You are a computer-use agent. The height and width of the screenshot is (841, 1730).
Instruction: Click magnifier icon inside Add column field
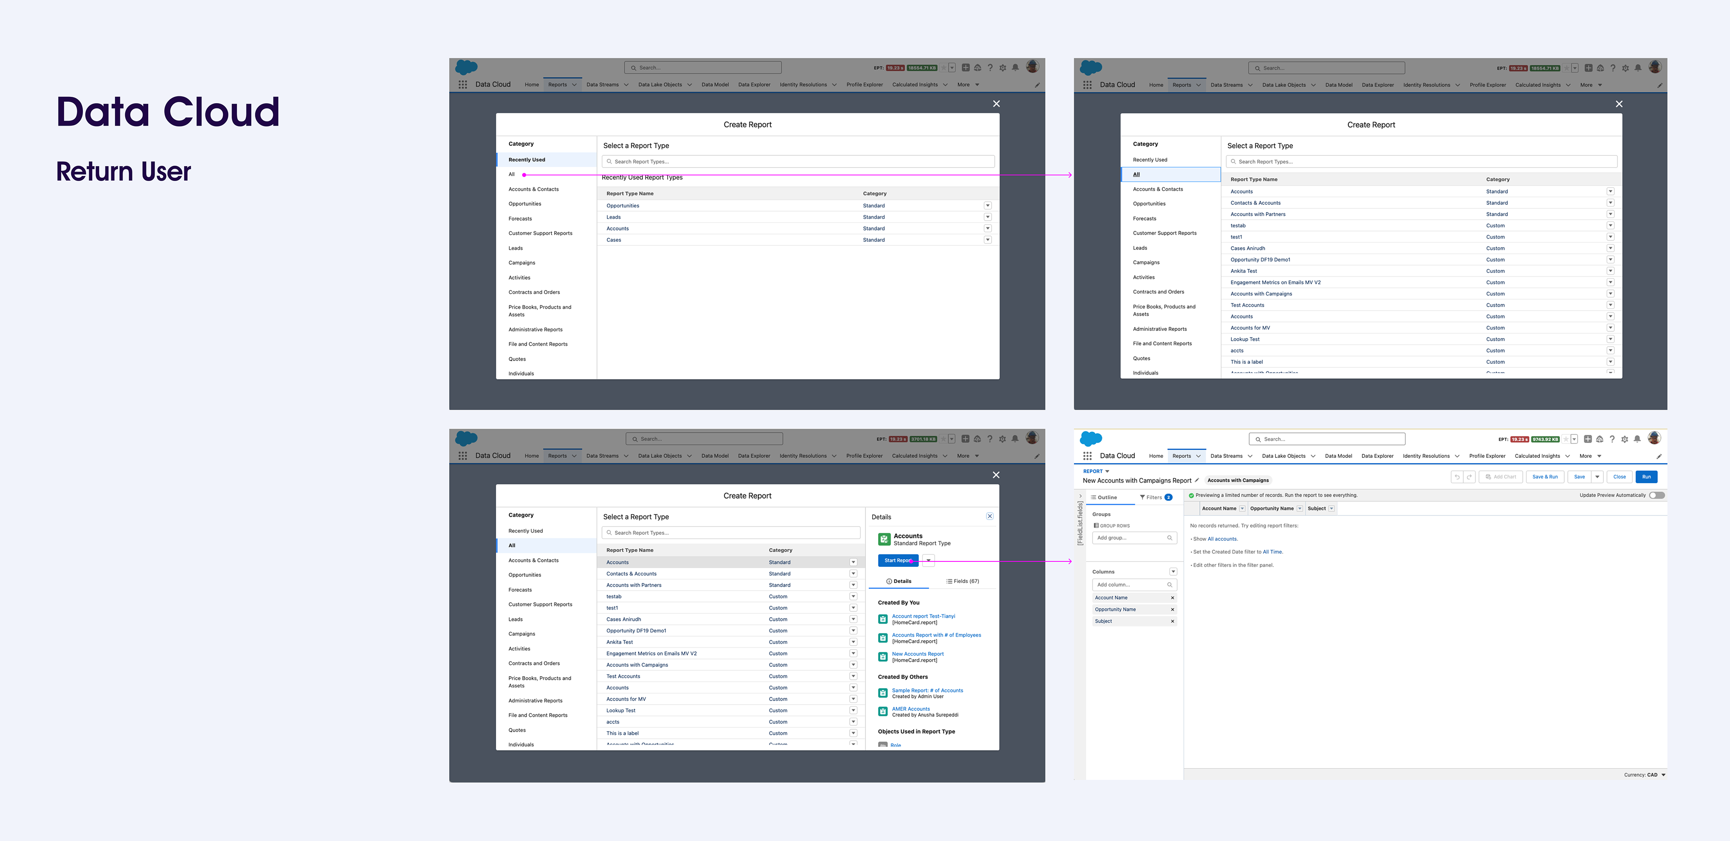1169,585
